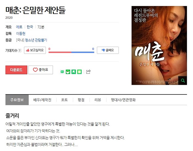Open the 포토 tab

[x=64, y=100]
